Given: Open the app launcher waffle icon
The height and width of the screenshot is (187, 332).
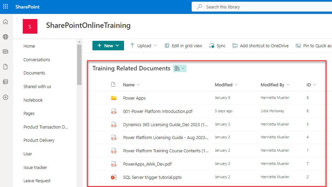Looking at the screenshot, I should point(5,6).
